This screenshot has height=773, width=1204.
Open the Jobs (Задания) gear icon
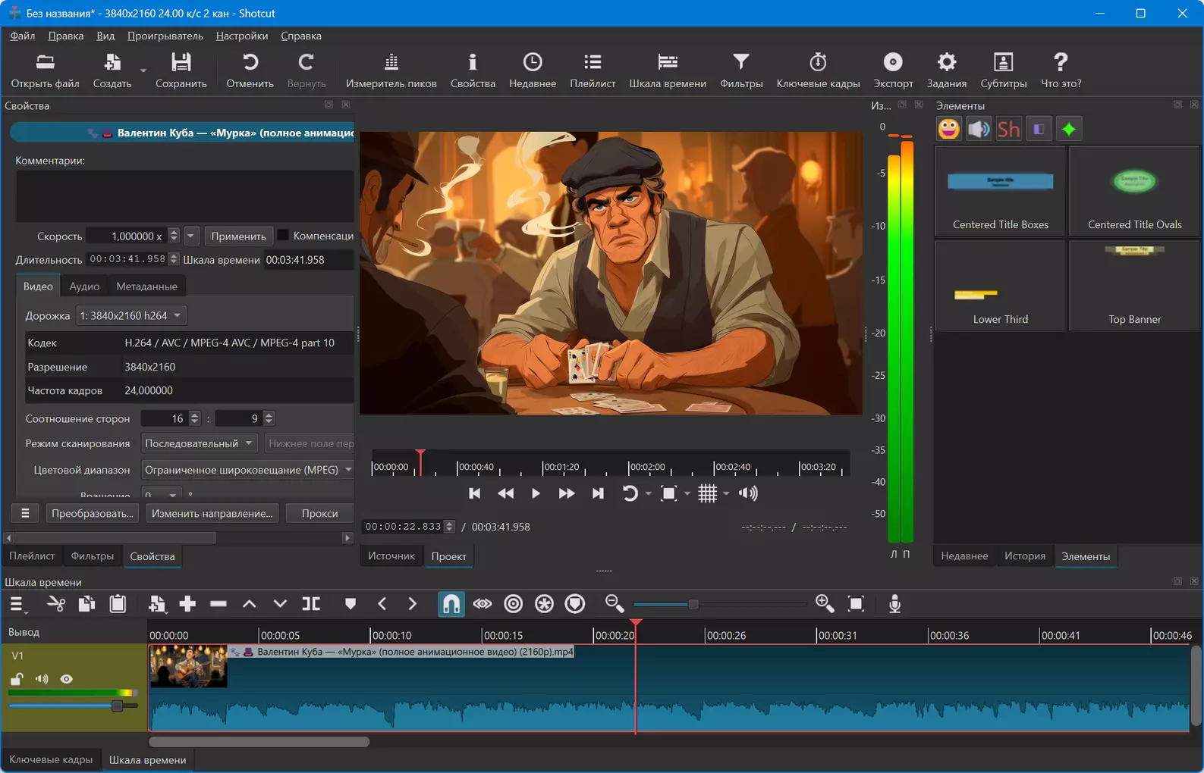click(947, 71)
